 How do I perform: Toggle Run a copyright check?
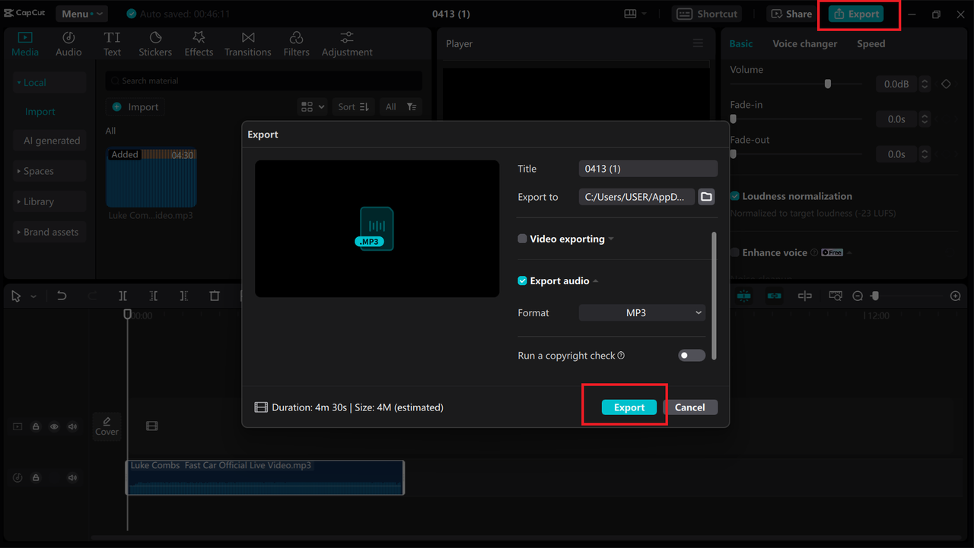coord(691,355)
